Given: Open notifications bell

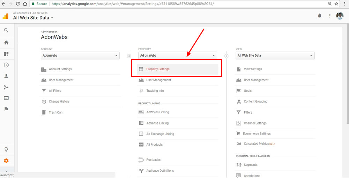Looking at the screenshot, I should tap(320, 16).
